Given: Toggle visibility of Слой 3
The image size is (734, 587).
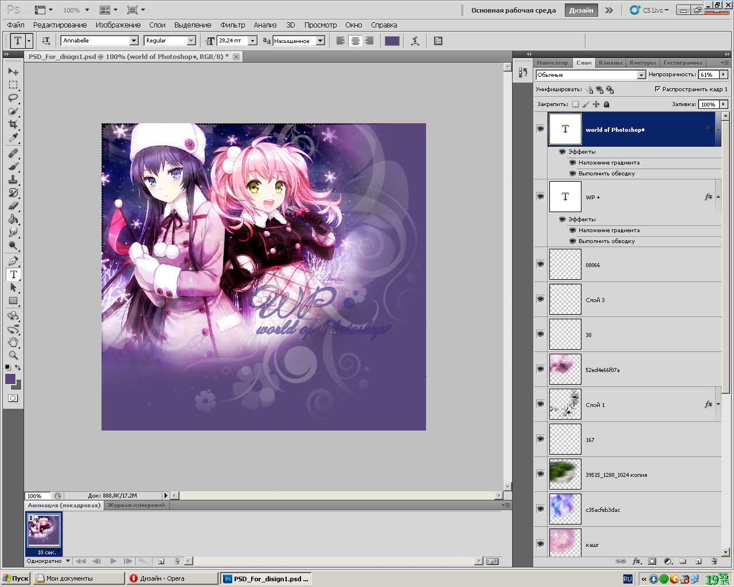Looking at the screenshot, I should [540, 299].
